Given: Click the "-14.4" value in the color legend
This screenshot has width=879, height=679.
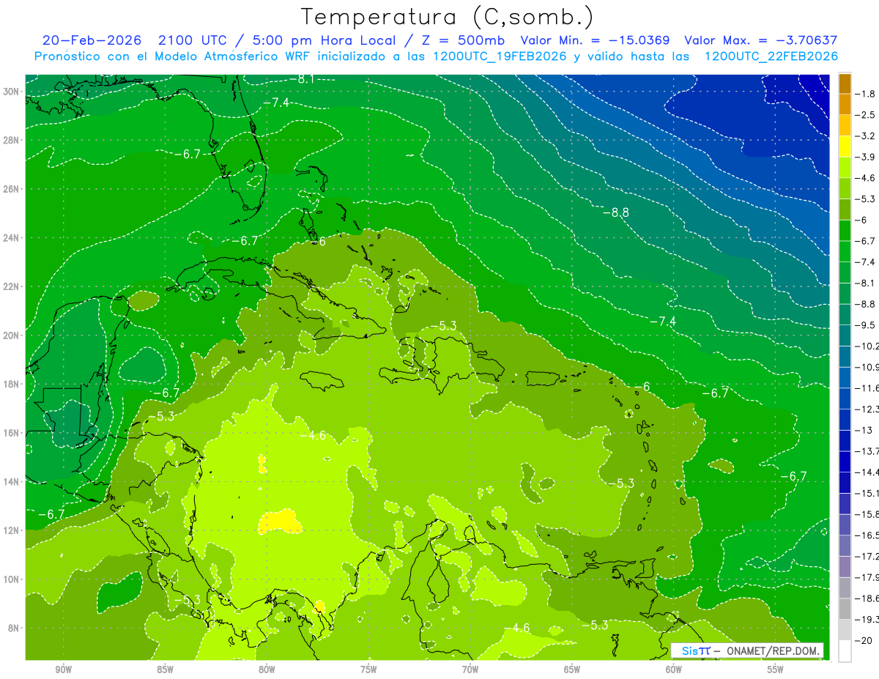Looking at the screenshot, I should pyautogui.click(x=867, y=472).
